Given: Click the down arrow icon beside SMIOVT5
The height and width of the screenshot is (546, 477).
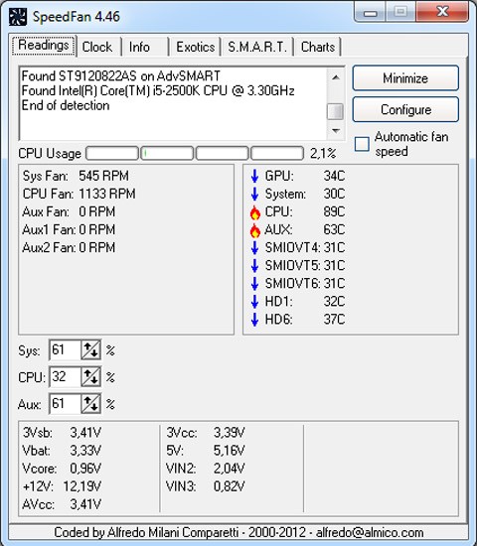Looking at the screenshot, I should click(x=254, y=266).
